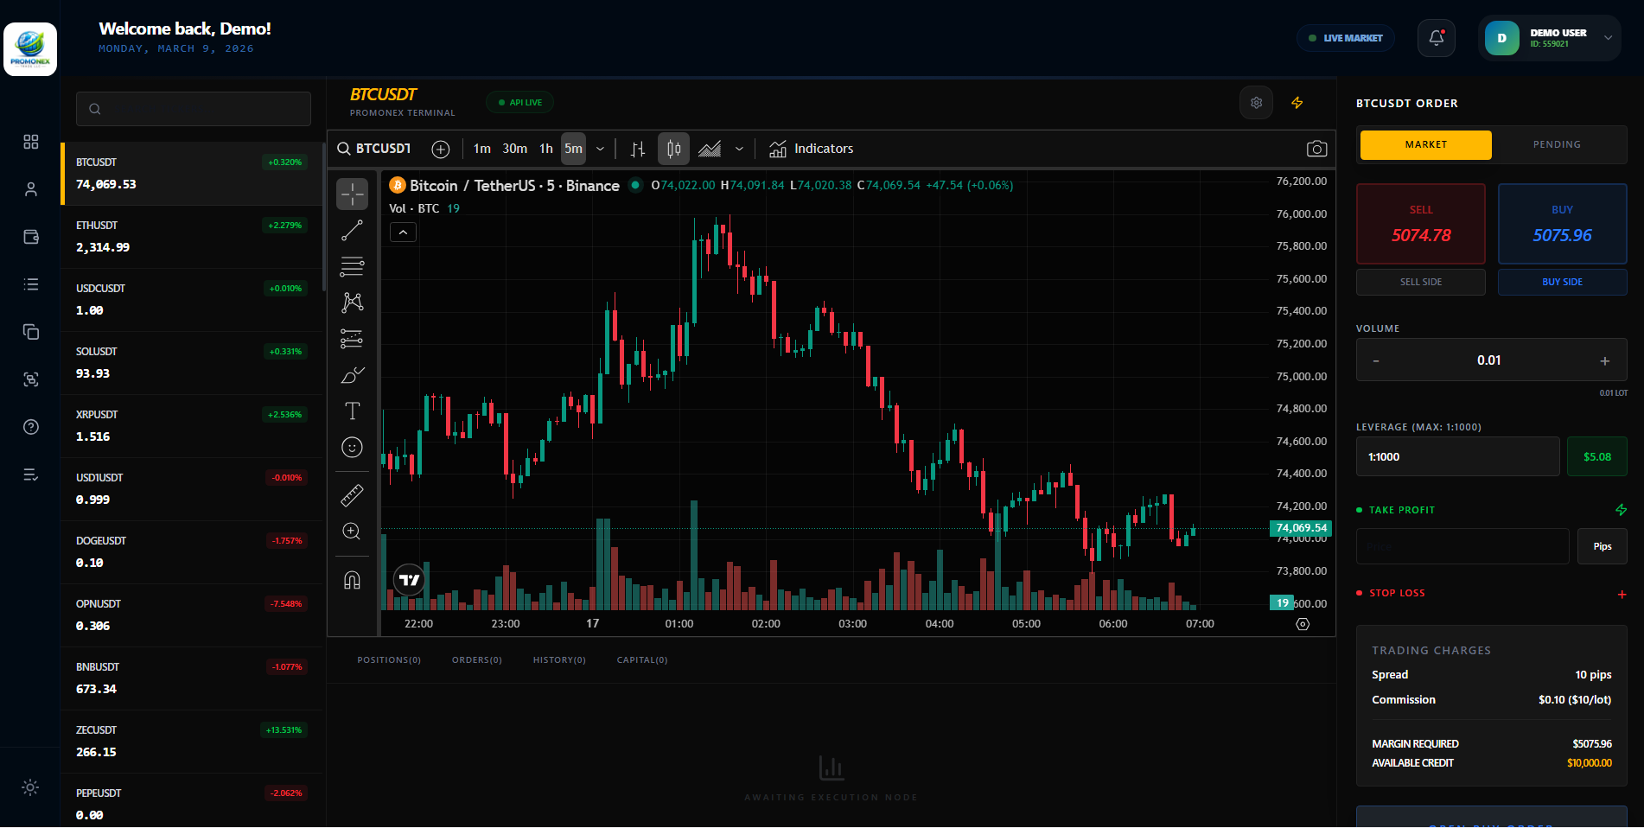This screenshot has width=1644, height=828.
Task: Switch to the Orders(0) tab
Action: 476,660
